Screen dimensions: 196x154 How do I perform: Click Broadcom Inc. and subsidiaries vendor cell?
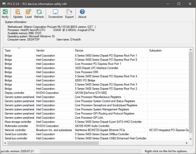click(x=54, y=130)
